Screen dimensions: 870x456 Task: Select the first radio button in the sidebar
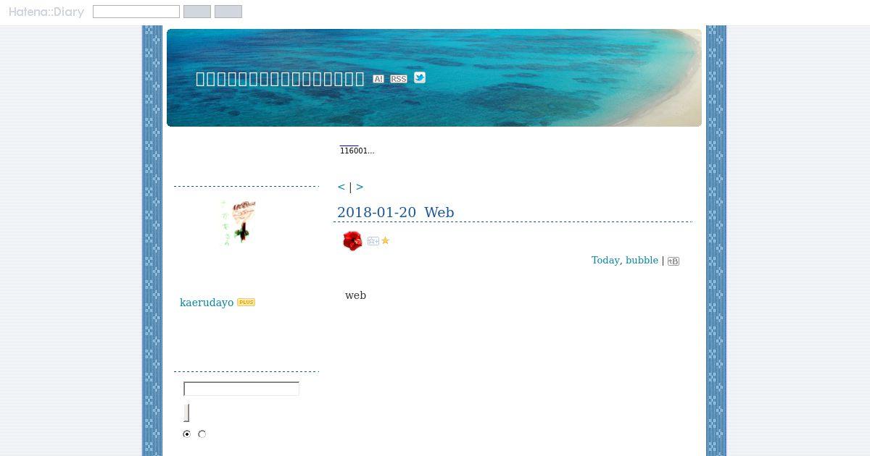pyautogui.click(x=187, y=434)
